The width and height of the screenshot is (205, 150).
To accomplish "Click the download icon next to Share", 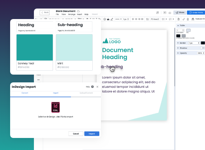I will point(170,13).
